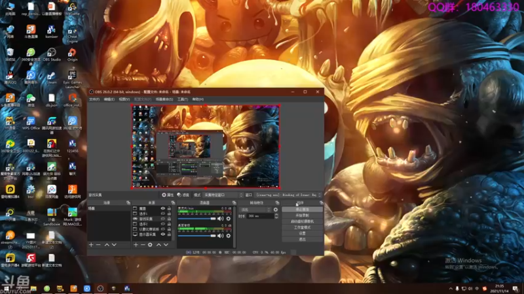Image resolution: width=524 pixels, height=294 pixels.
Task: Toggle lock on the 选手1 source
Action: coord(169,214)
